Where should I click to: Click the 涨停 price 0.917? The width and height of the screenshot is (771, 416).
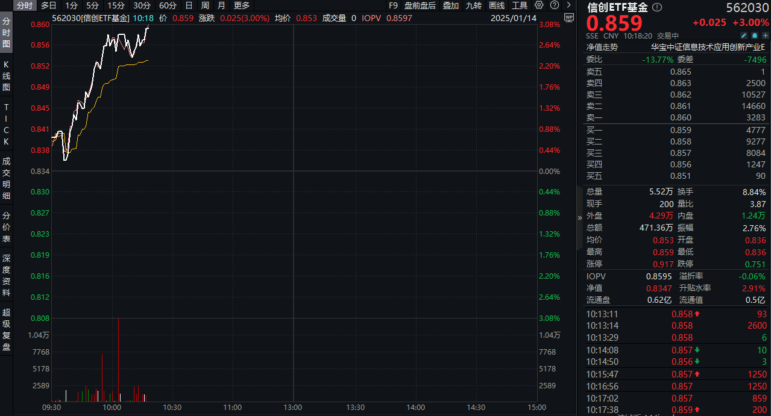[x=663, y=264]
